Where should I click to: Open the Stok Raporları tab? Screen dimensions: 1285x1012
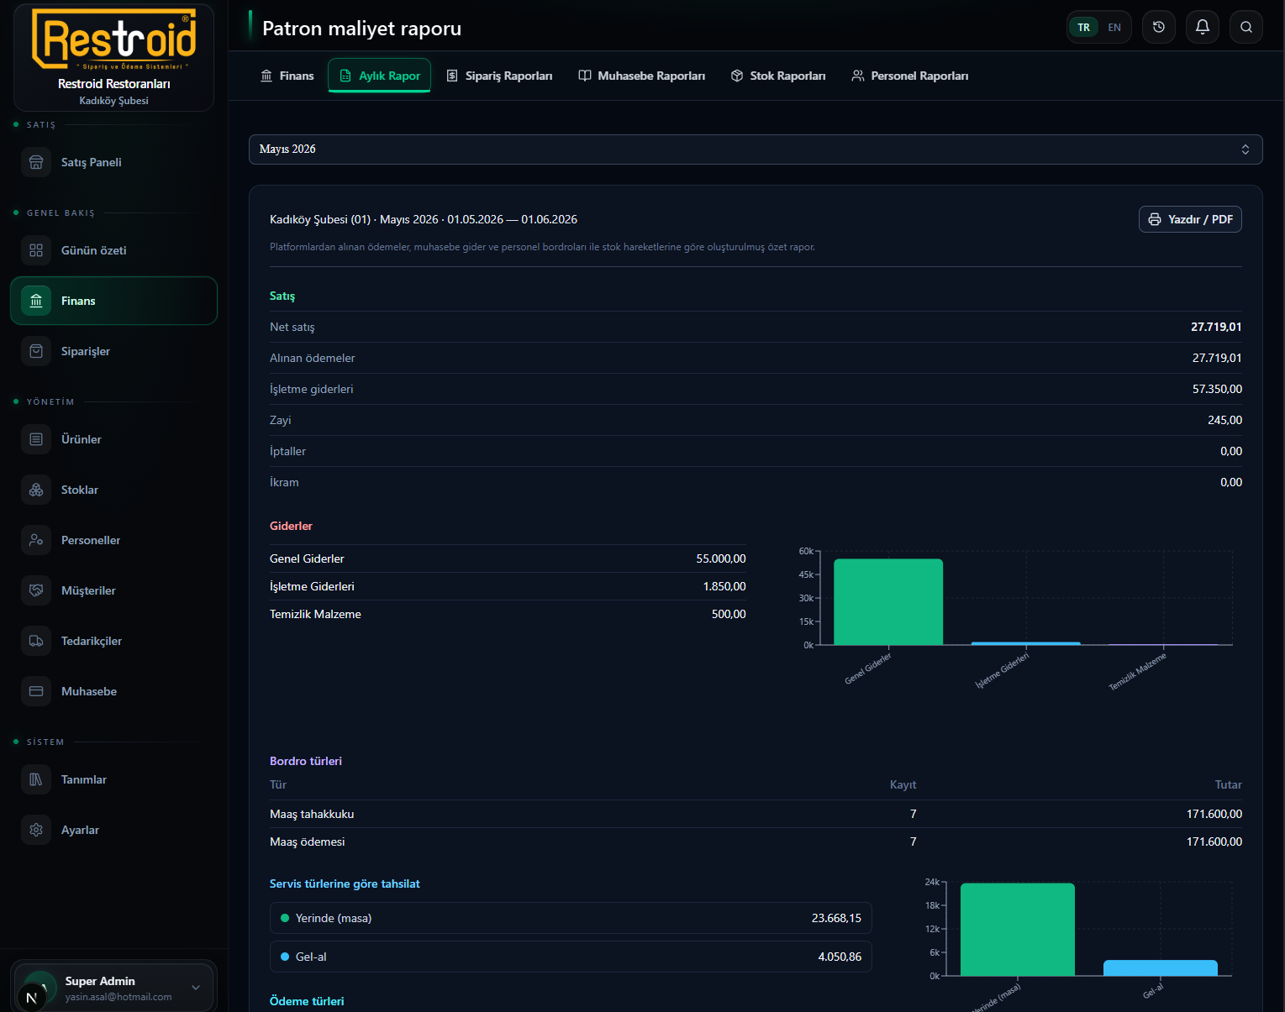tap(778, 76)
